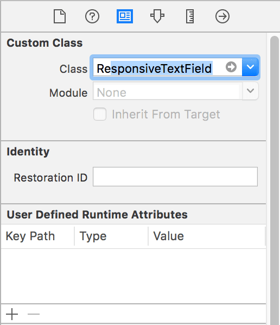Enable Inherit From Target checkbox

point(100,114)
